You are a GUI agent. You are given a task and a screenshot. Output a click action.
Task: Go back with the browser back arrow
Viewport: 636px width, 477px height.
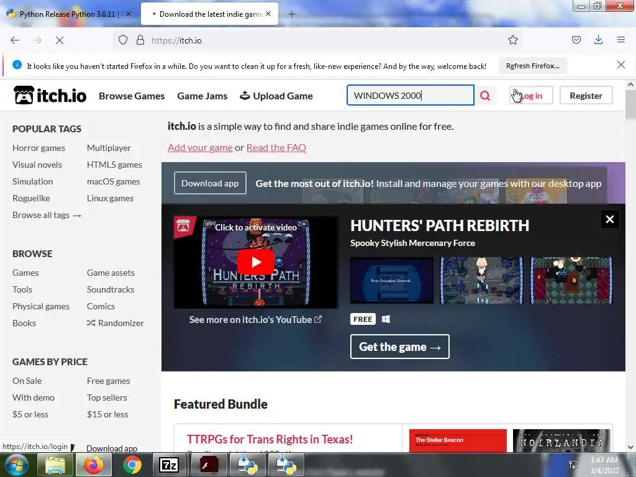point(15,40)
